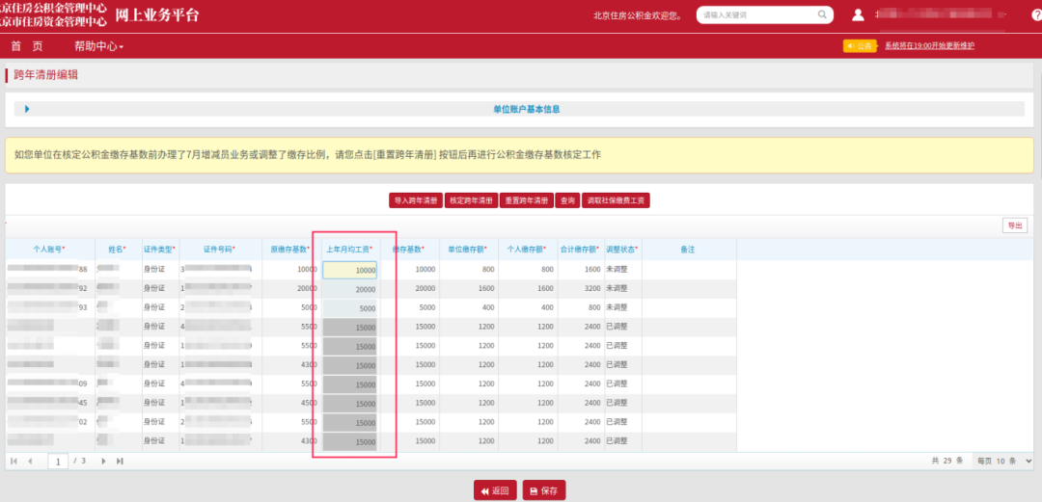
Task: Click the 共 29 条 total count text
Action: click(947, 461)
